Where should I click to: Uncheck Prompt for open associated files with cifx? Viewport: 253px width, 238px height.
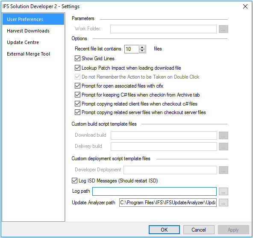pos(77,86)
